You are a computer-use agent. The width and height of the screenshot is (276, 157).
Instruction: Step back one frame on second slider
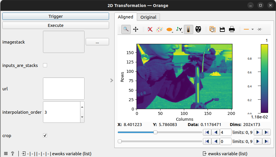216,141
